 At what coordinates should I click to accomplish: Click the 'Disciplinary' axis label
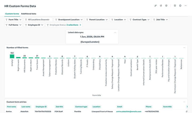tap(100, 64)
